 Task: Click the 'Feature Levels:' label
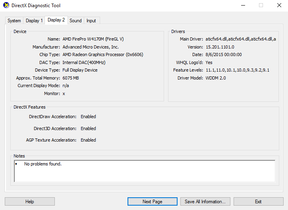point(188,70)
